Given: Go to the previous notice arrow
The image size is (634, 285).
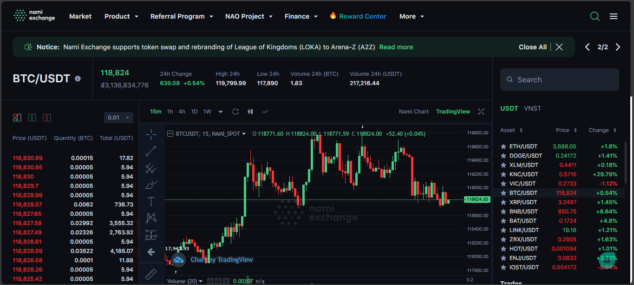Looking at the screenshot, I should [588, 47].
